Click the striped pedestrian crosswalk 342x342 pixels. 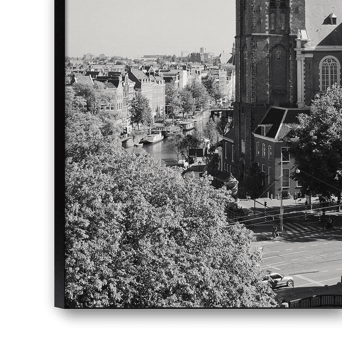pos(300,227)
